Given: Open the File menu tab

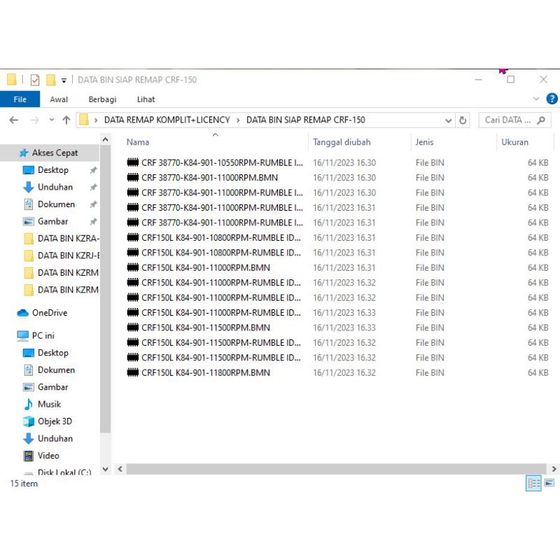Looking at the screenshot, I should point(20,99).
